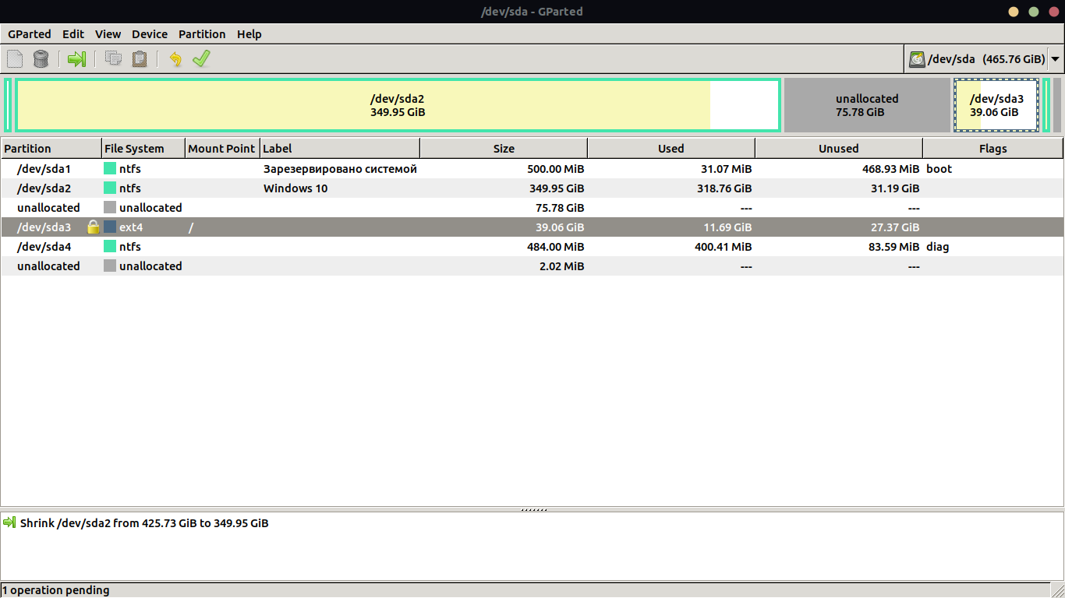This screenshot has width=1065, height=598.
Task: Undo the last operation
Action: [x=175, y=59]
